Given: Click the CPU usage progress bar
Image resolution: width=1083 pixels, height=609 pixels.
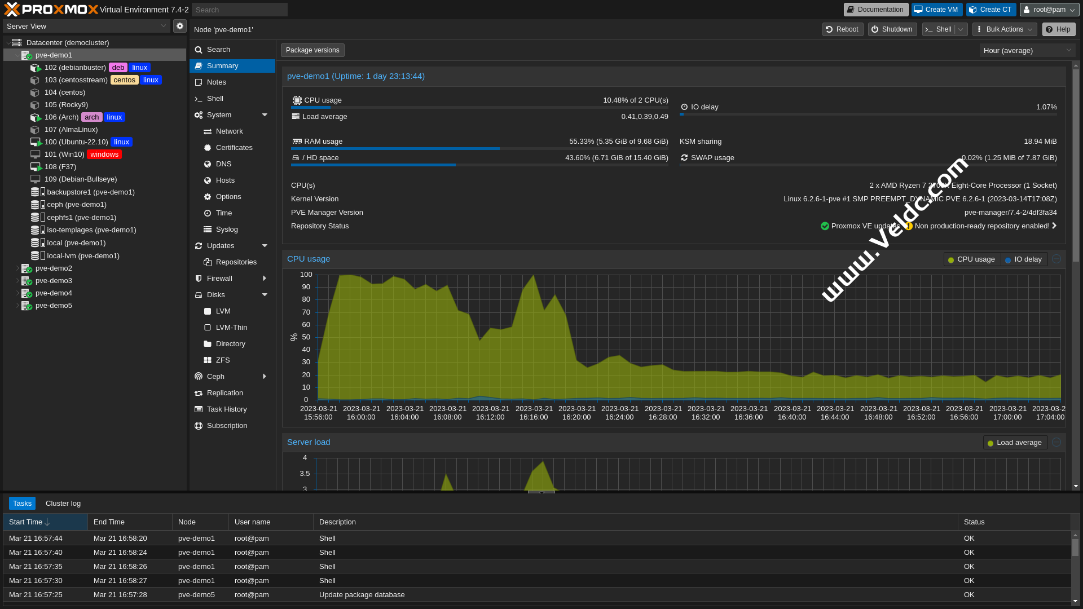Looking at the screenshot, I should coord(479,107).
